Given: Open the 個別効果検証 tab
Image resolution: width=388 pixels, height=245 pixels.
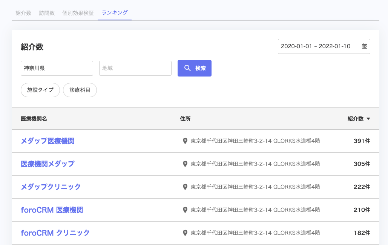Looking at the screenshot, I should (78, 13).
